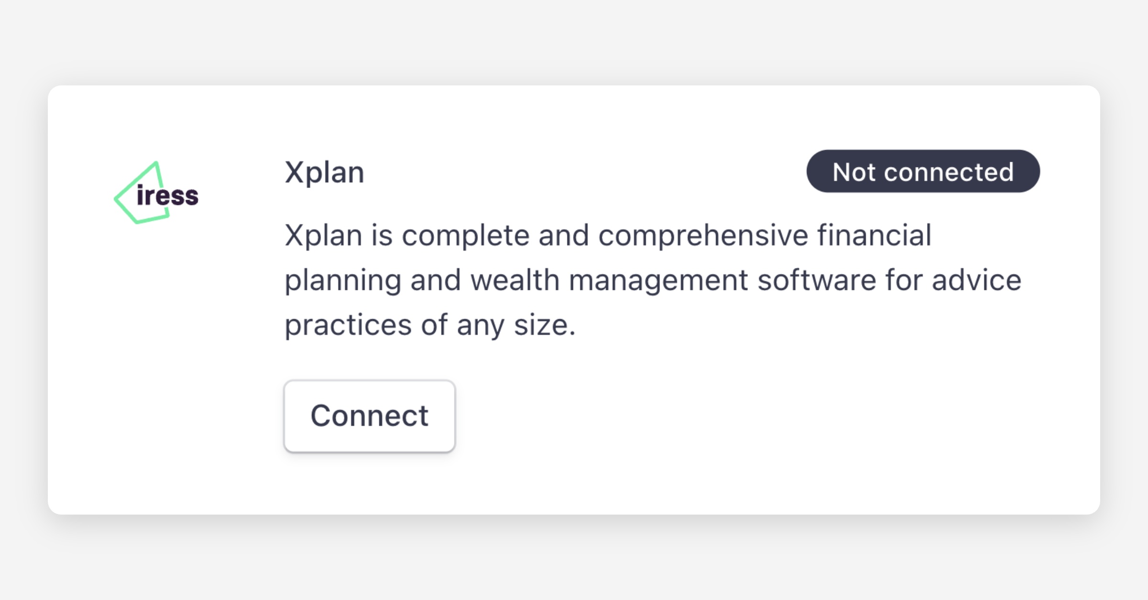Click "connected" in the dark badge
The image size is (1148, 600).
pos(949,172)
